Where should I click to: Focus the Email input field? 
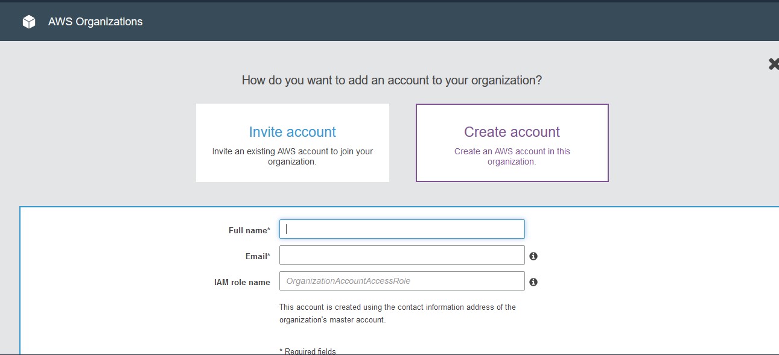(402, 255)
